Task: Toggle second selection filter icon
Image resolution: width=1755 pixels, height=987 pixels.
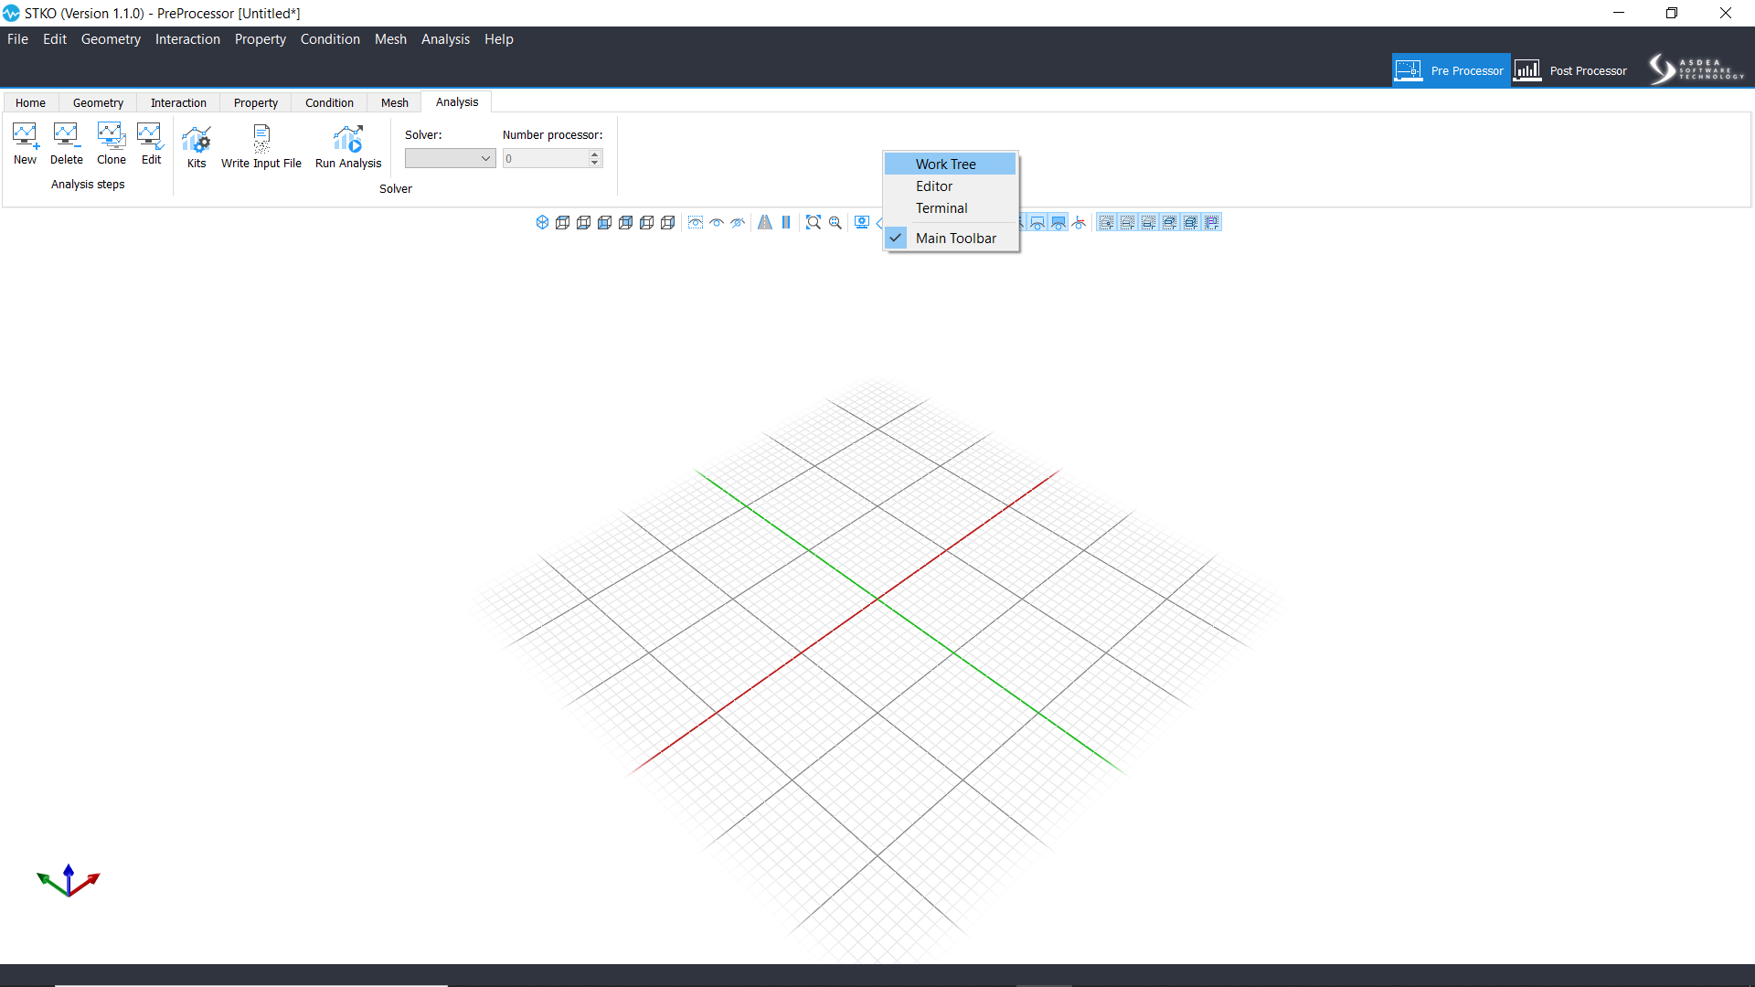Action: pyautogui.click(x=1128, y=222)
